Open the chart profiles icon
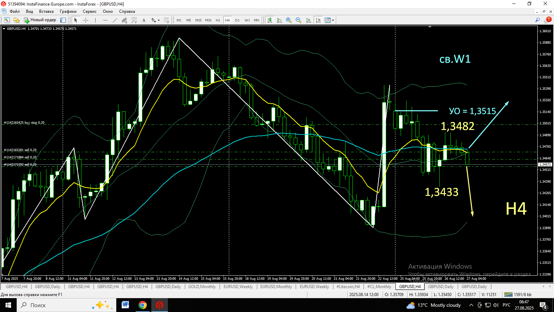The width and height of the screenshot is (554, 312). [16, 20]
